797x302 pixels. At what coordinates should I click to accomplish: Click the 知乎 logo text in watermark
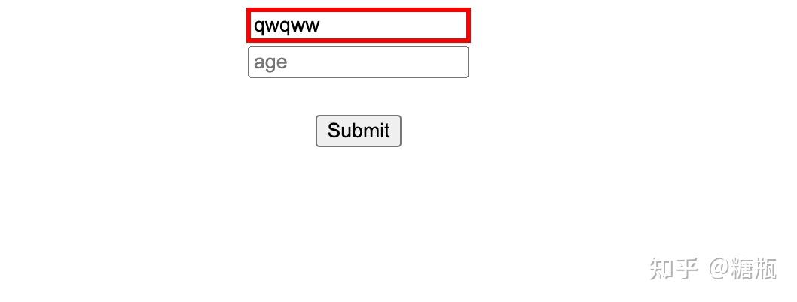[x=673, y=268]
